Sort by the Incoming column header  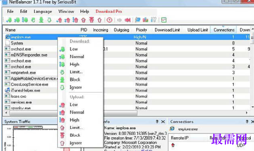tap(100, 30)
